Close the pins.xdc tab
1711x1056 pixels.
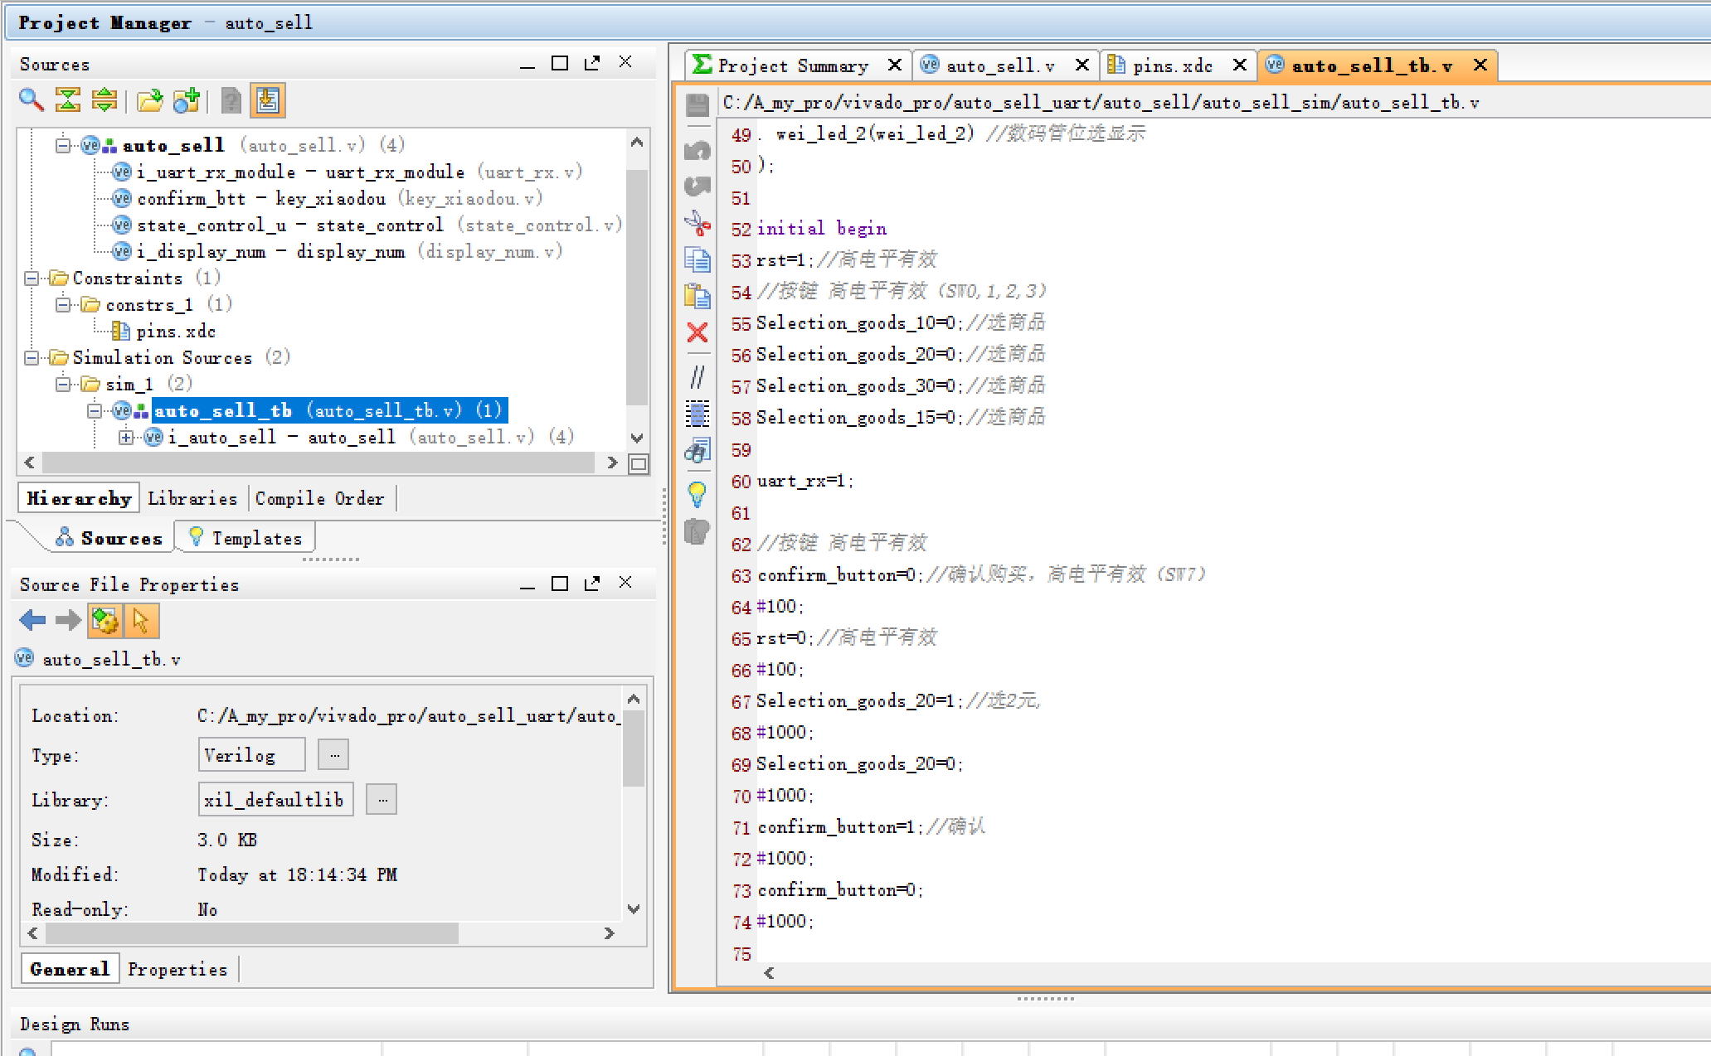[1240, 65]
